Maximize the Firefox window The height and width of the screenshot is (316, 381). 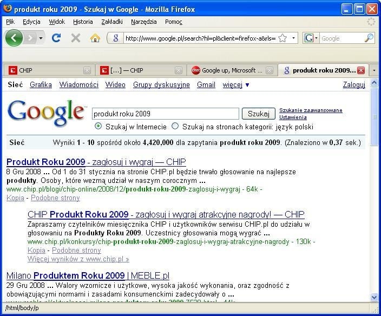click(359, 9)
